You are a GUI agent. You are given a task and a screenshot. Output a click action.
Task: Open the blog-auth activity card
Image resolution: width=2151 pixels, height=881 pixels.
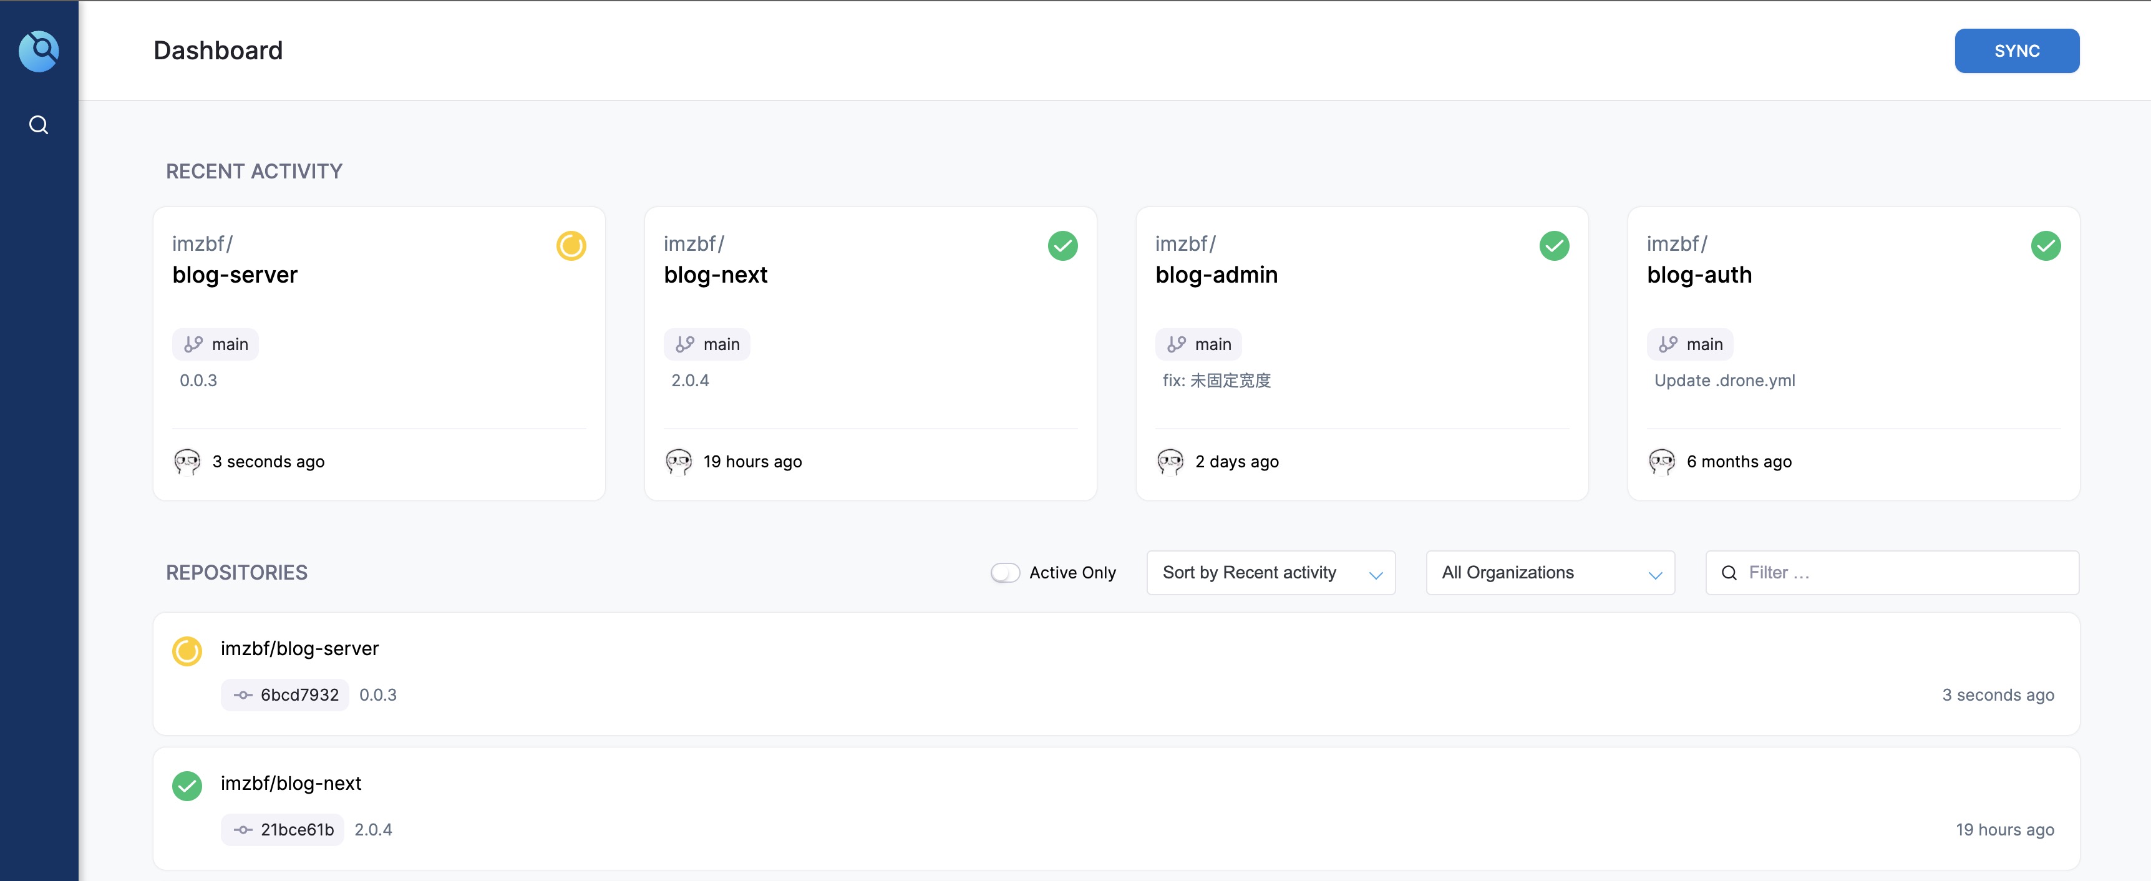(x=1853, y=354)
